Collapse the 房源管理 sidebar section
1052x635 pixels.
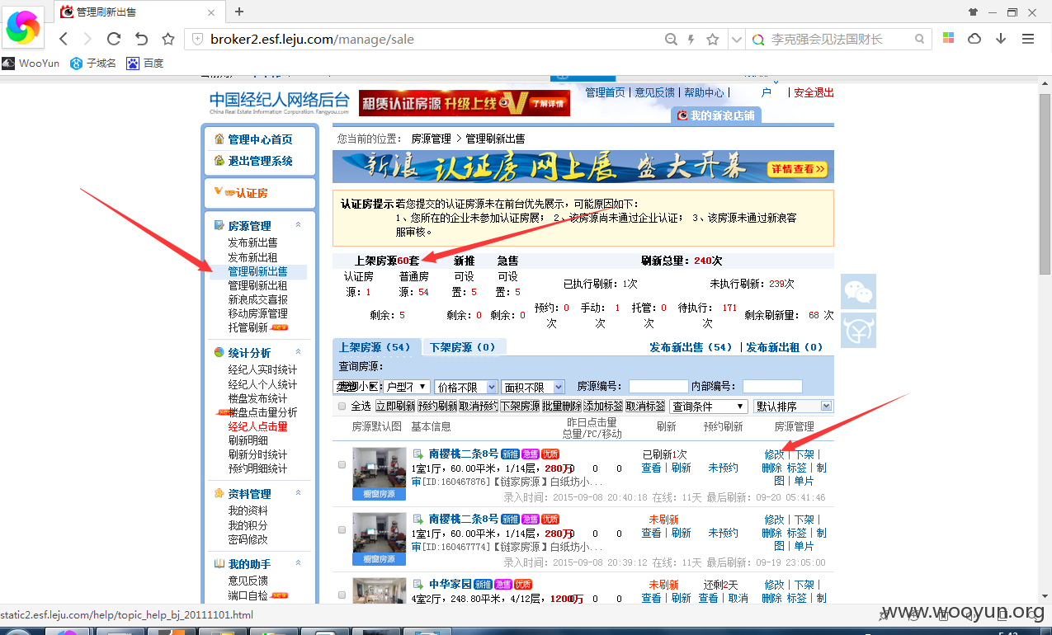[x=298, y=225]
